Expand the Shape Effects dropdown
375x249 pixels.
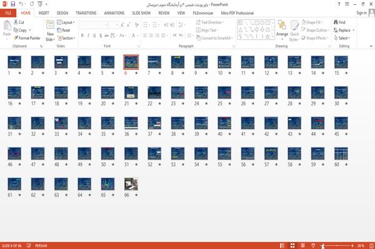pos(314,38)
